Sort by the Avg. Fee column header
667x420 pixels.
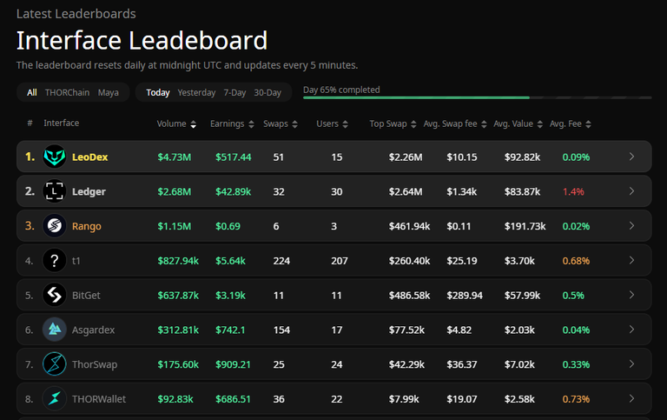coord(570,123)
